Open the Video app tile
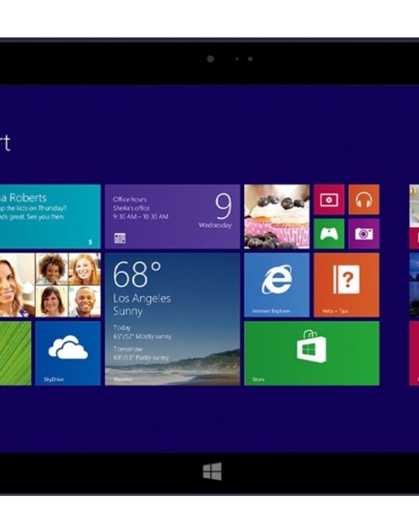 329,199
